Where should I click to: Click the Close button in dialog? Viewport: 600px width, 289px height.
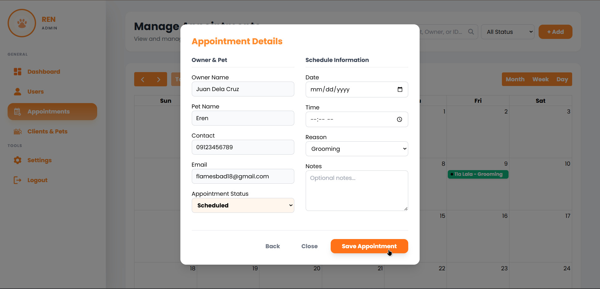pos(309,246)
